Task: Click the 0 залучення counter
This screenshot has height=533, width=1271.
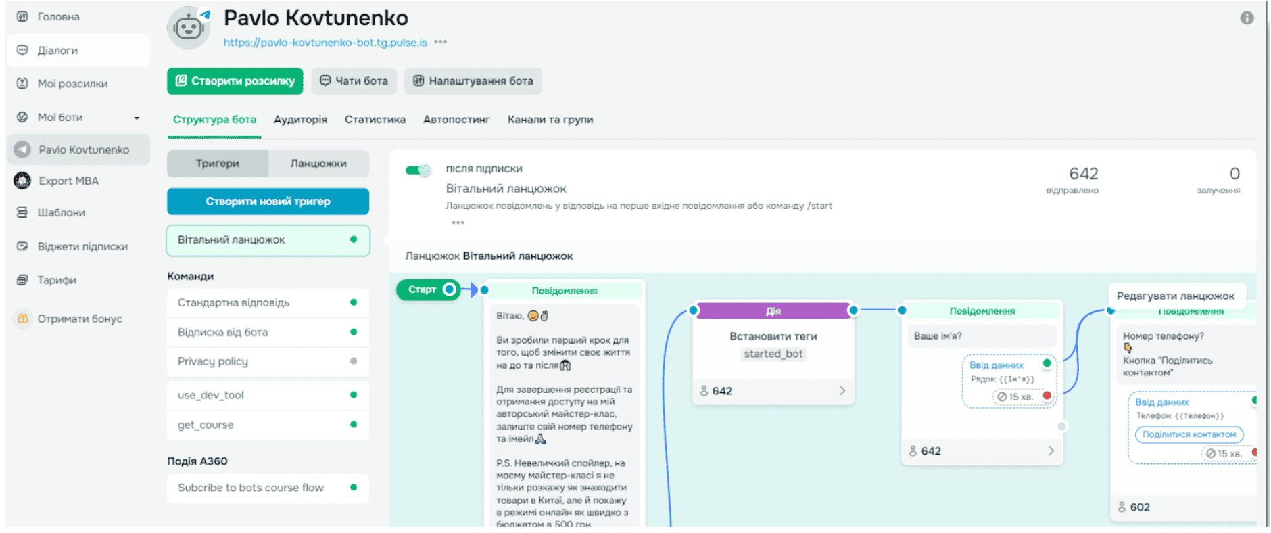Action: (1219, 179)
